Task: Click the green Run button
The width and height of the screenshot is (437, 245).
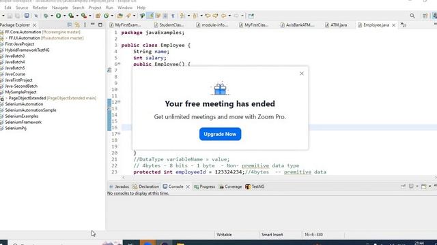Action: [58, 16]
